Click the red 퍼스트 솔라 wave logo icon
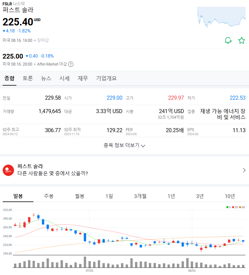This screenshot has width=249, height=275. (8, 170)
